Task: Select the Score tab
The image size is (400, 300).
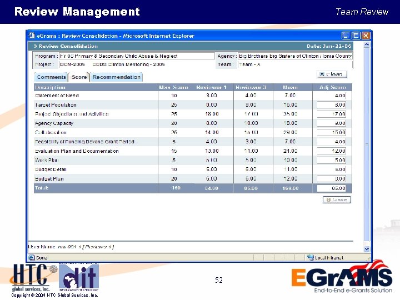Action: pyautogui.click(x=79, y=77)
